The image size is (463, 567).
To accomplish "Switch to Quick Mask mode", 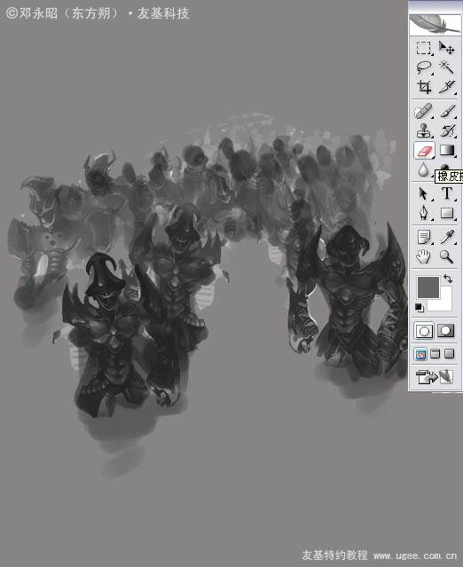I will pos(446,331).
